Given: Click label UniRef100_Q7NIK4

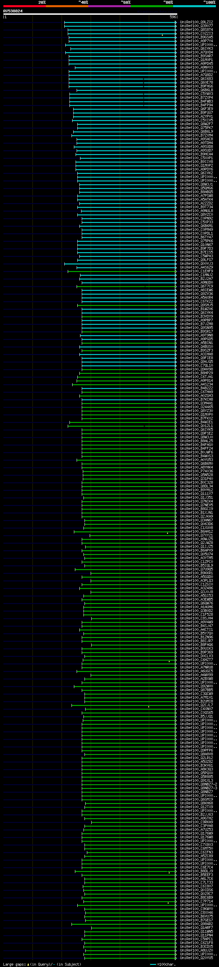Looking at the screenshot, I should 196,502.
